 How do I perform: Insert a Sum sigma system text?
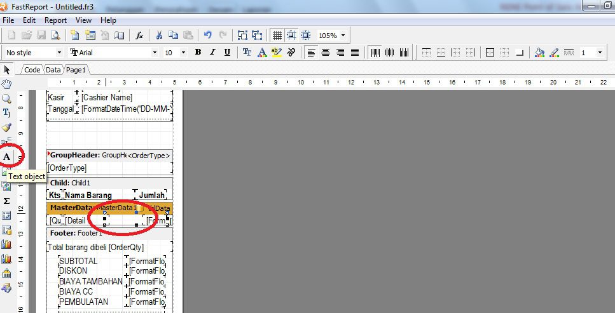(x=6, y=201)
